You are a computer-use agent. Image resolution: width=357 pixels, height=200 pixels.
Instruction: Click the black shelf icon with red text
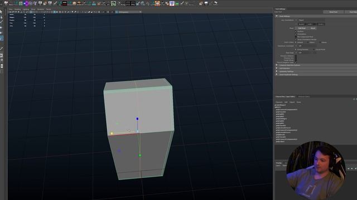pyautogui.click(x=65, y=3)
